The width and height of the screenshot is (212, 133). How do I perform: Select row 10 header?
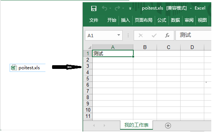[x=88, y=110]
